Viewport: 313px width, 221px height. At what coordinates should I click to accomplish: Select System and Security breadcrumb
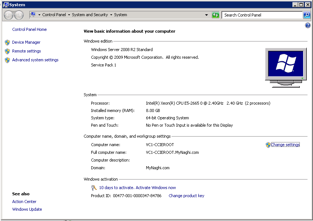(x=90, y=15)
